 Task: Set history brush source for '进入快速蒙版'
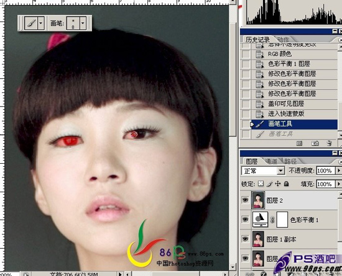[246, 114]
